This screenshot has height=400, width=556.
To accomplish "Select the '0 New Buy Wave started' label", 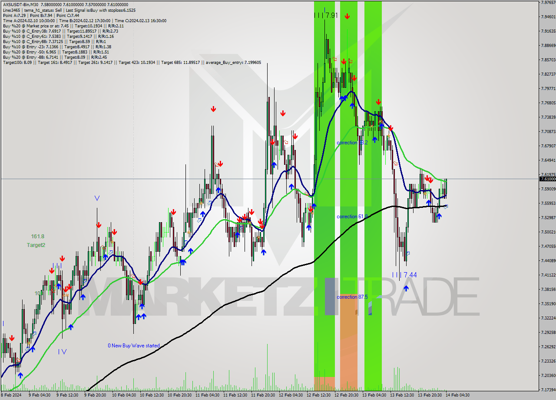I will pos(134,346).
